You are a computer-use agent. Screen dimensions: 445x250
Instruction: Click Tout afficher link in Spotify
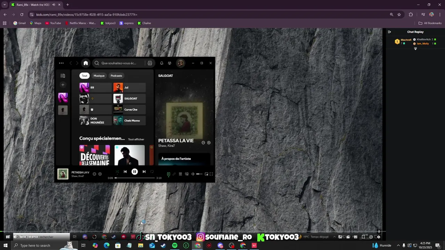click(136, 139)
